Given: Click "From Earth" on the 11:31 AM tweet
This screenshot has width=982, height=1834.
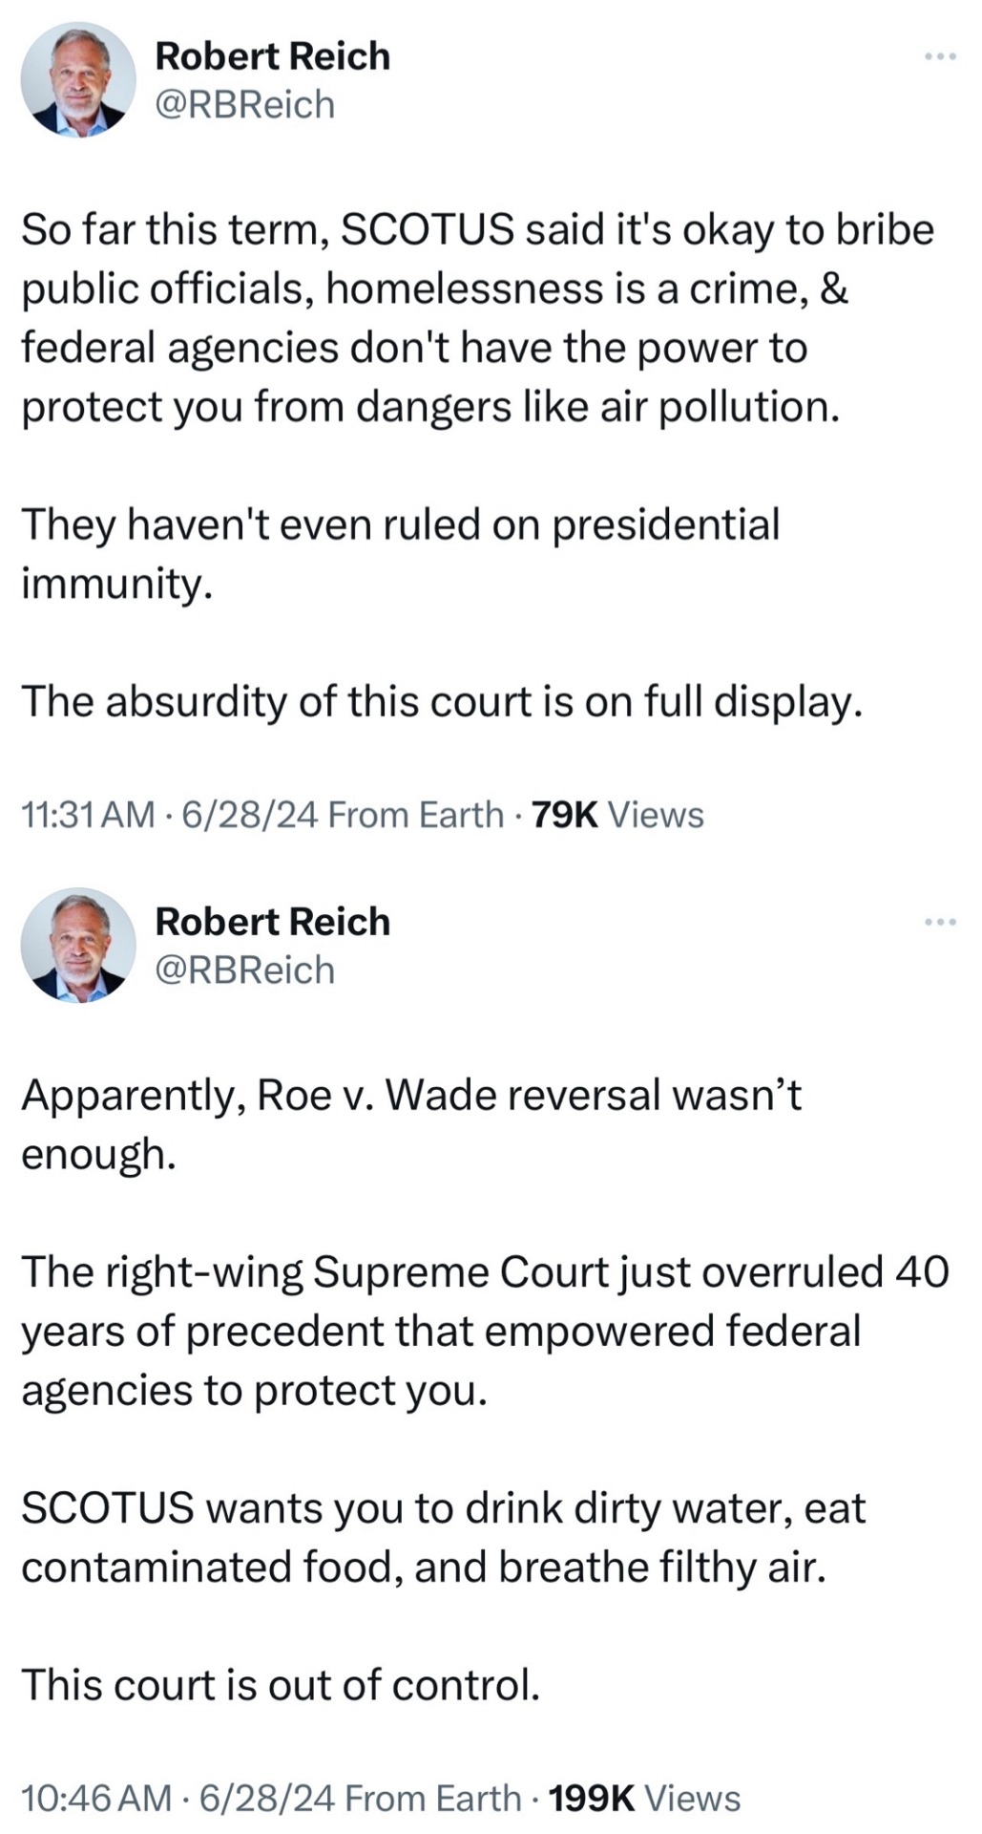Looking at the screenshot, I should click(x=415, y=815).
